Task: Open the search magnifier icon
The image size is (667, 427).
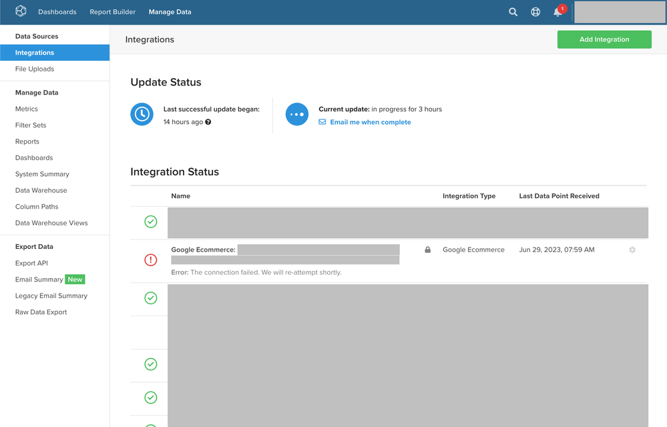Action: [x=513, y=12]
